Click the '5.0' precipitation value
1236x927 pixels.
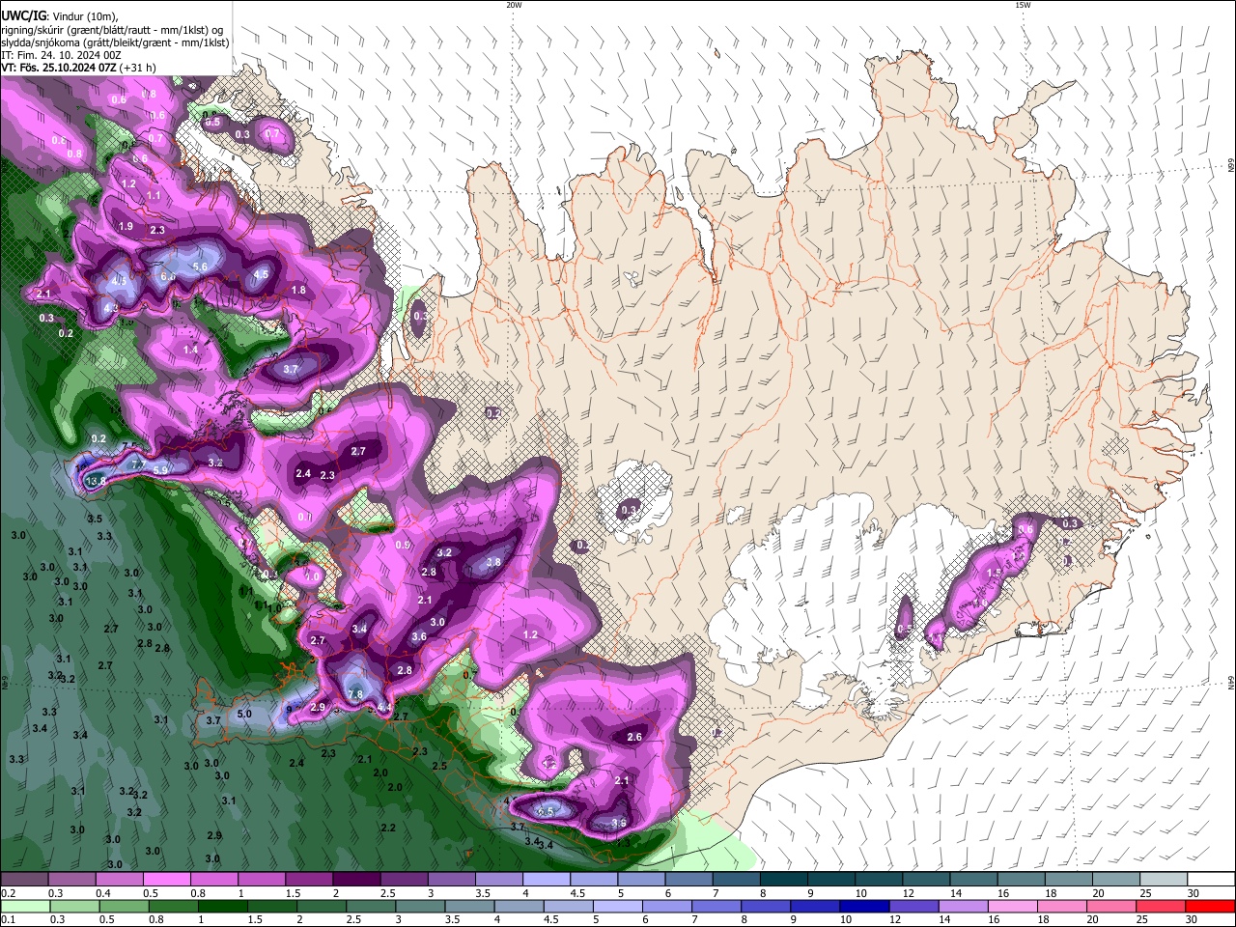tap(244, 715)
